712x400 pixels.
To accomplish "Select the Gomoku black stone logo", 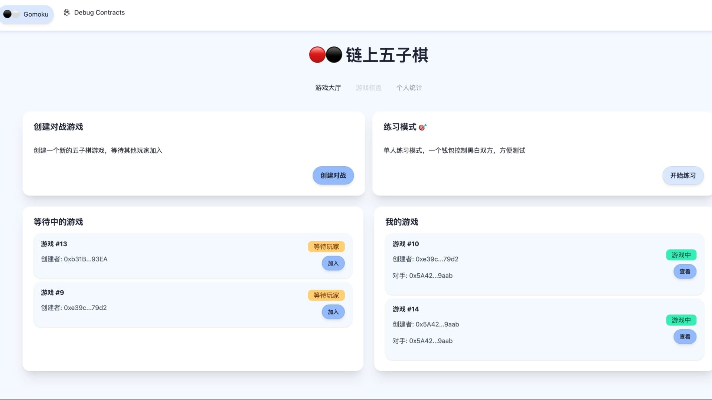I will click(7, 14).
